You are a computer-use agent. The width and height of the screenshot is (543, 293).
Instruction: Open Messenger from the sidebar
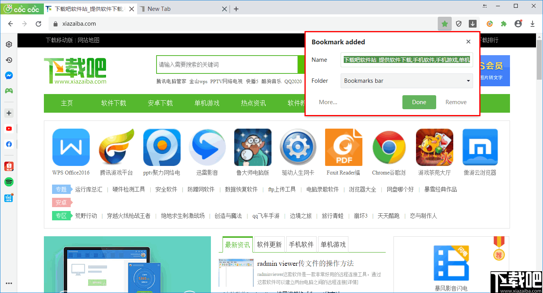(x=9, y=75)
